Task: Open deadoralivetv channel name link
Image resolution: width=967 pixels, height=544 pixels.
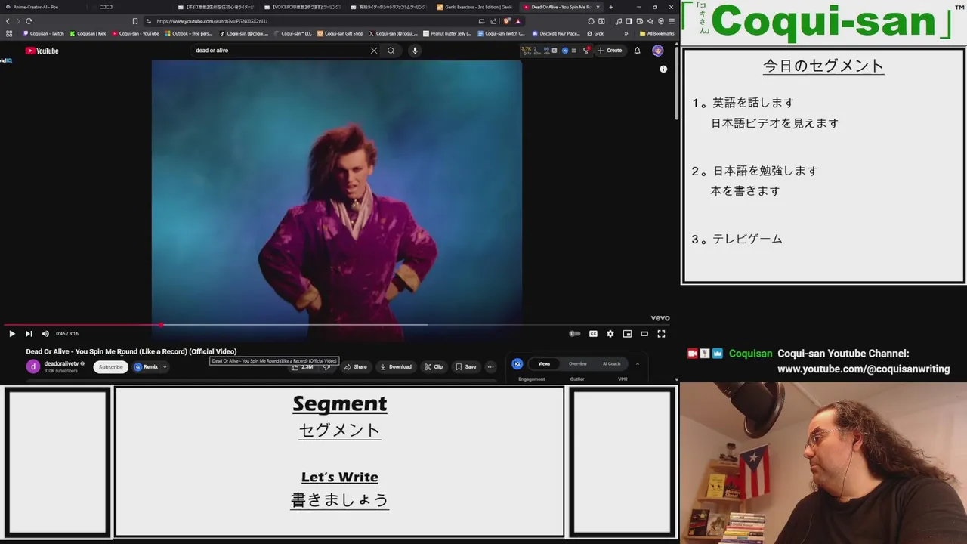Action: [x=60, y=363]
